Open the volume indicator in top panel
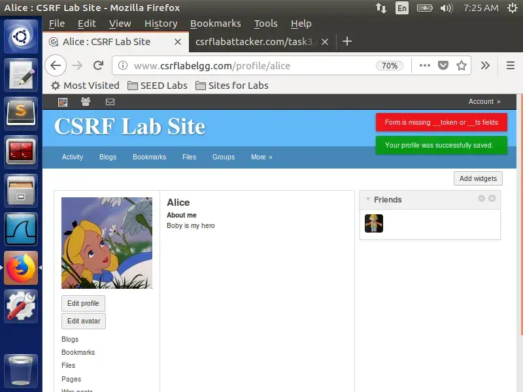The width and height of the screenshot is (523, 392). point(446,8)
